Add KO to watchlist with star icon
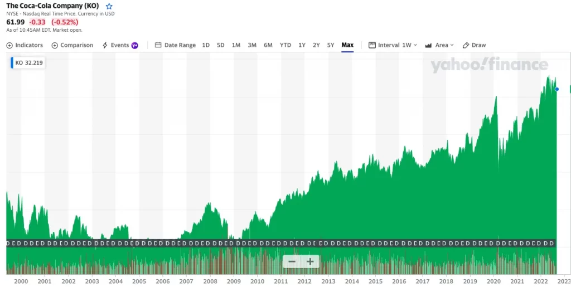 pyautogui.click(x=109, y=6)
